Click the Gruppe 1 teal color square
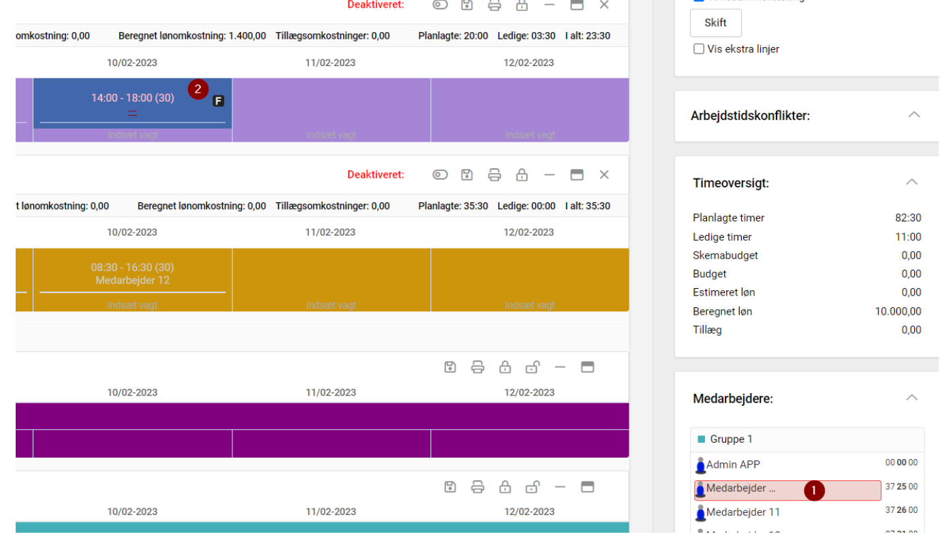The height and width of the screenshot is (547, 940). 701,439
